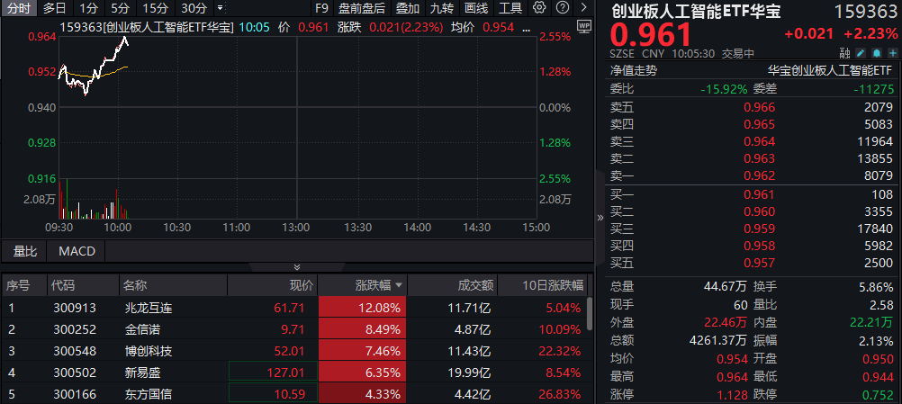902x404 pixels.
Task: Click 卖五 ask price 0.966
Action: (x=760, y=107)
